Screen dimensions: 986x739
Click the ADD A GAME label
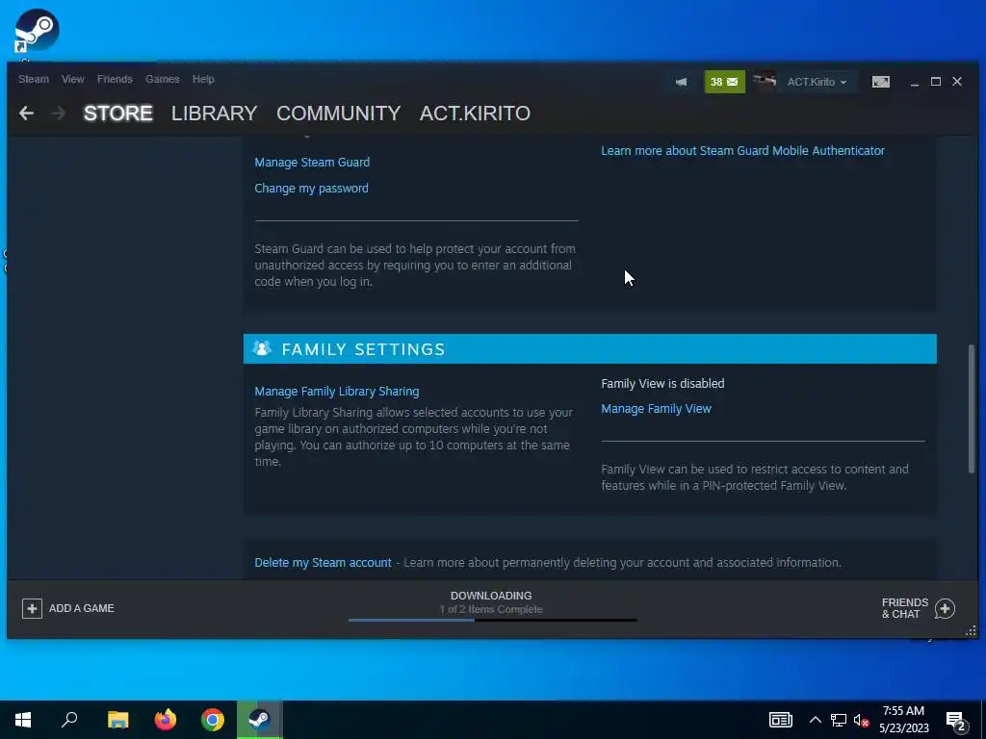pos(82,608)
